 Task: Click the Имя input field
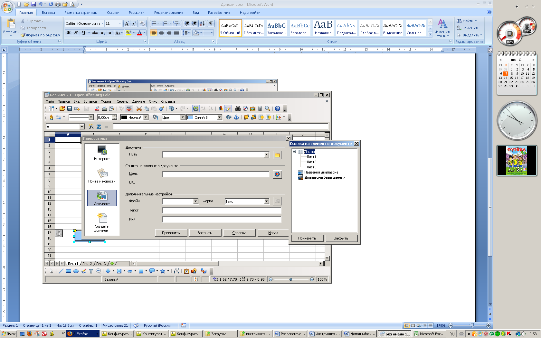coord(222,220)
